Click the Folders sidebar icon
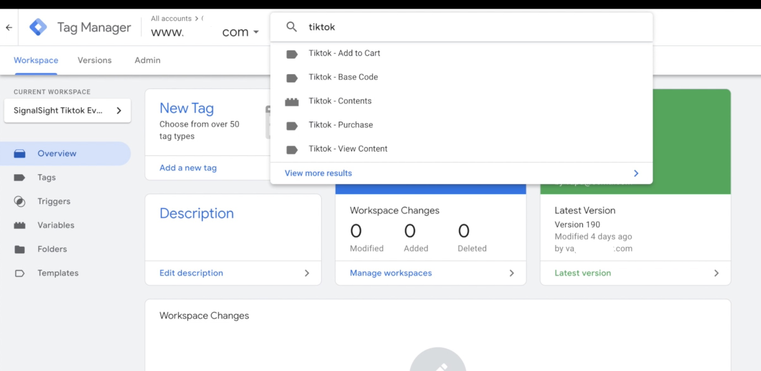The width and height of the screenshot is (761, 371). pos(20,249)
